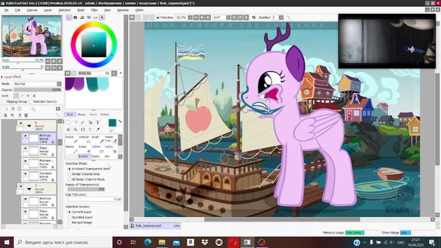Select the rectangular selection tool

coord(68,123)
